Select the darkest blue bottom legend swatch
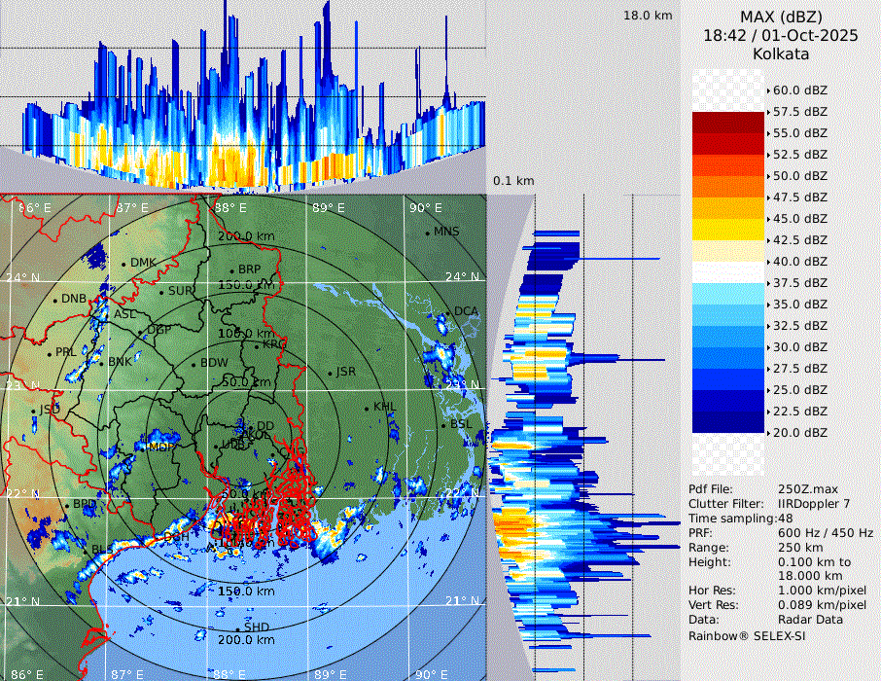The width and height of the screenshot is (881, 681). [x=727, y=421]
